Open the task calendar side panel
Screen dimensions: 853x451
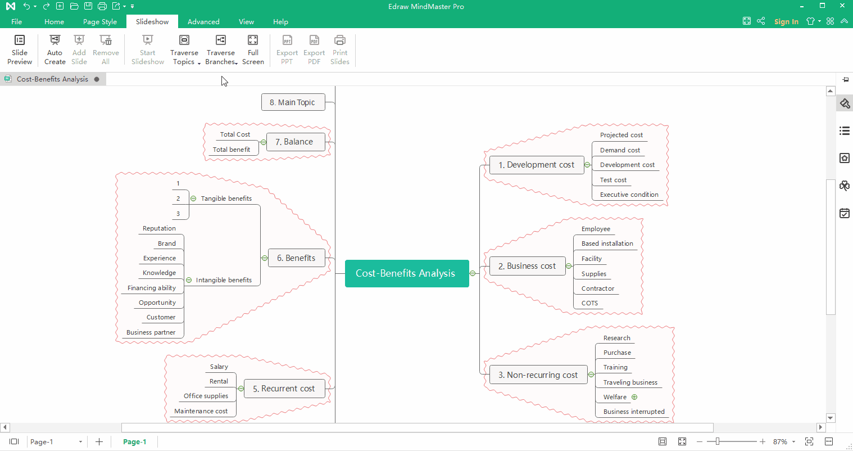click(844, 213)
